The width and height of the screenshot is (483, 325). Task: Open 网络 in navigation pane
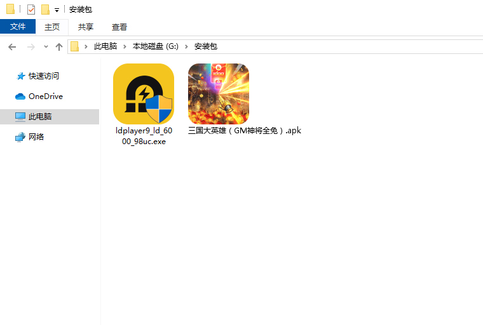(36, 137)
